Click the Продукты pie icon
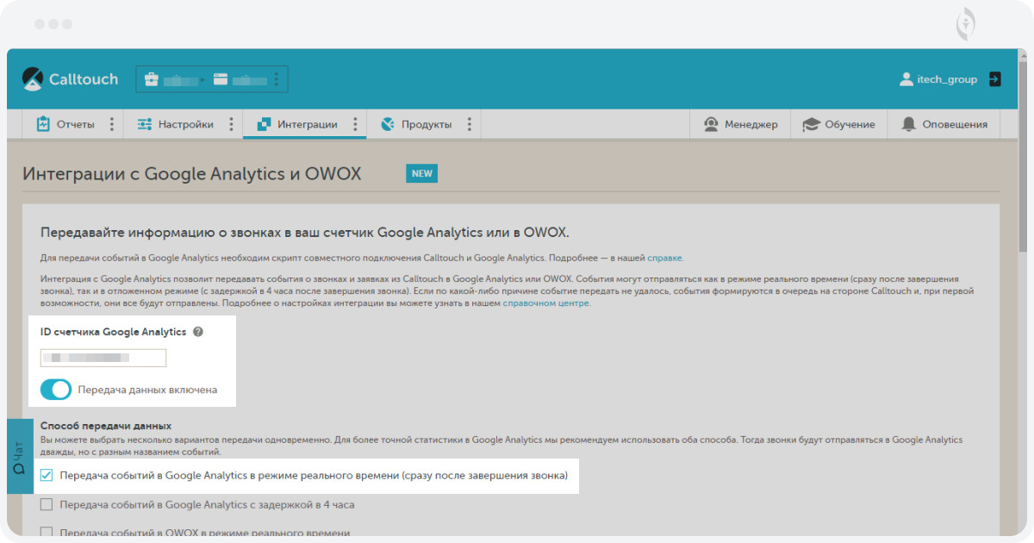1034x543 pixels. tap(388, 124)
